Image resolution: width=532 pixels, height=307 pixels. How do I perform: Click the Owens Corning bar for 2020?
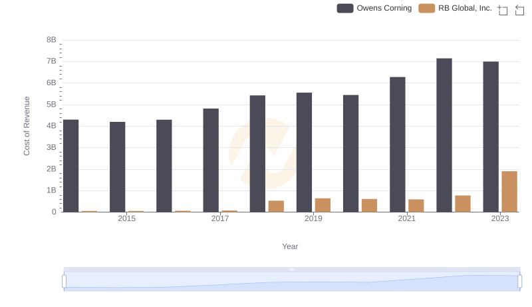click(x=351, y=153)
